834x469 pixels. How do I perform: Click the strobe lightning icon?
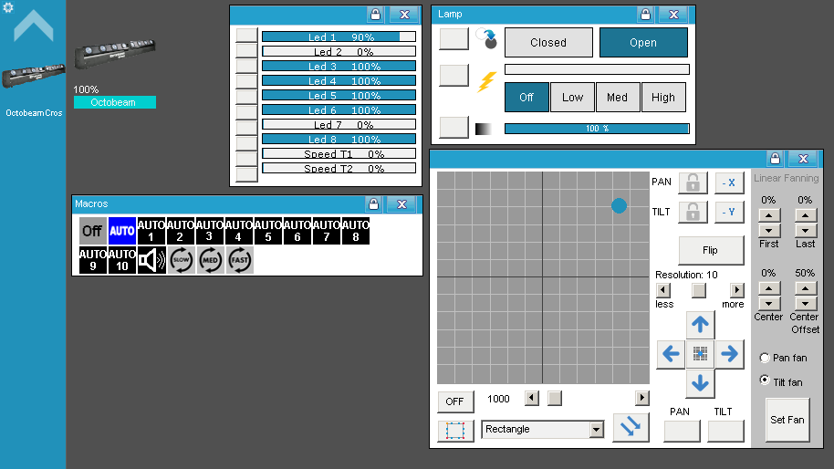(x=486, y=81)
